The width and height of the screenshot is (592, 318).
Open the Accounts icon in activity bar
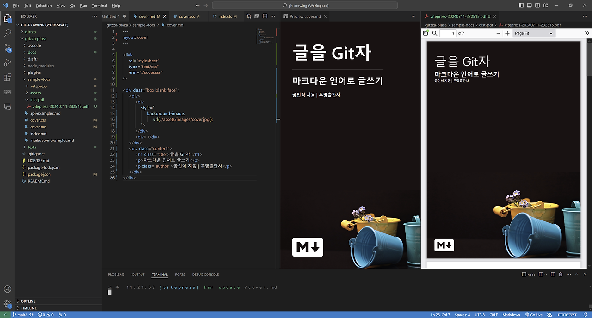[7, 289]
